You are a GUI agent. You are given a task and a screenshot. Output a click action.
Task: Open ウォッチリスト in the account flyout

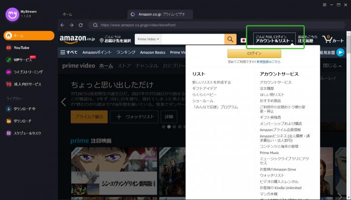click(272, 175)
